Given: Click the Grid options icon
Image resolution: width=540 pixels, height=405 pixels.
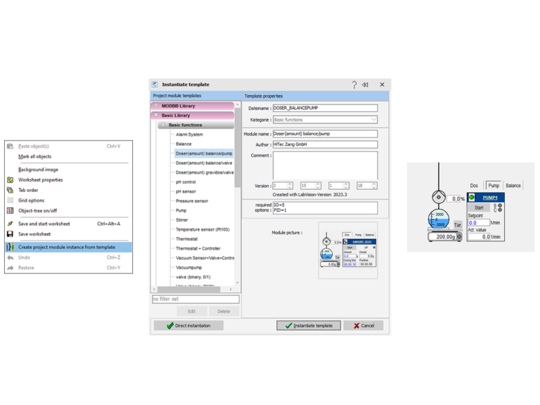Looking at the screenshot, I should coord(11,200).
